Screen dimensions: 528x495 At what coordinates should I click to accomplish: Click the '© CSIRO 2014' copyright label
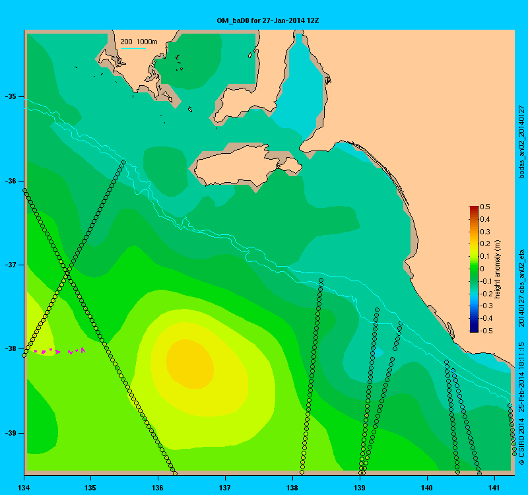[x=521, y=442]
